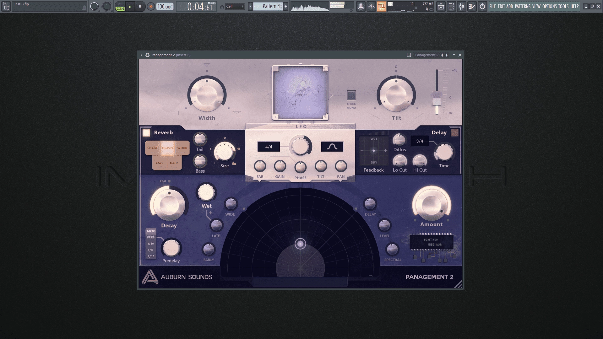Click the reverb Size knob
Image resolution: width=603 pixels, height=339 pixels.
[x=225, y=152]
